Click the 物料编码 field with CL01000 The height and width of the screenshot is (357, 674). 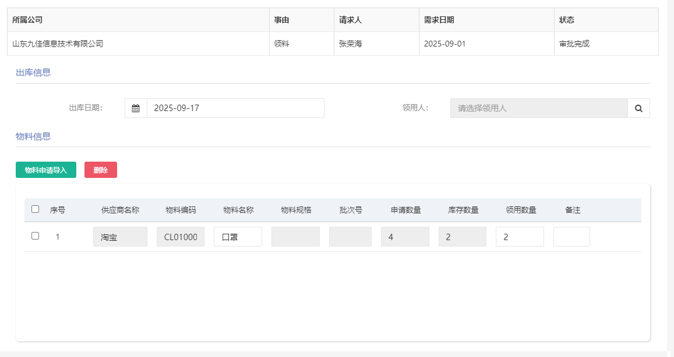tap(181, 237)
